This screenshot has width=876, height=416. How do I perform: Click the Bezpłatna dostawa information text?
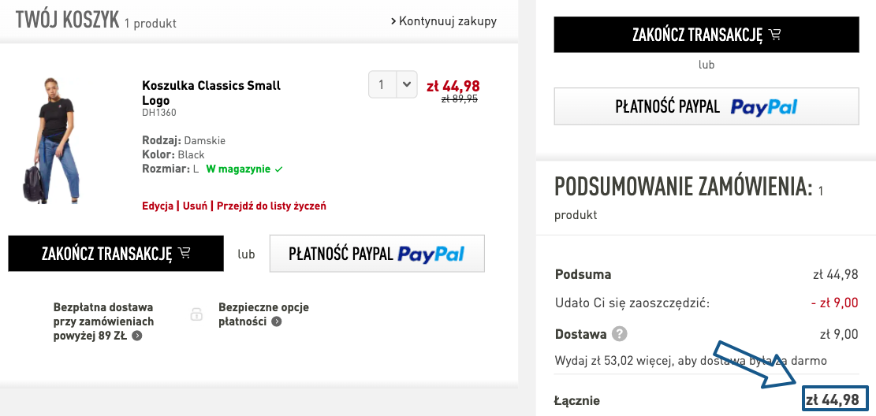tap(103, 321)
